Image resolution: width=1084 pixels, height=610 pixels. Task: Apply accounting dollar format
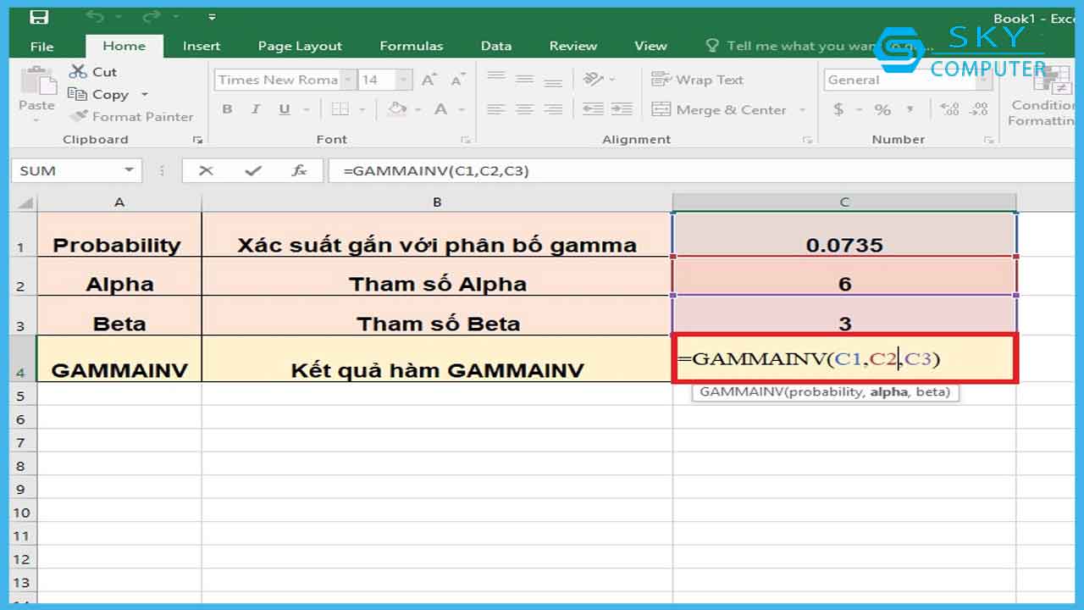coord(838,109)
